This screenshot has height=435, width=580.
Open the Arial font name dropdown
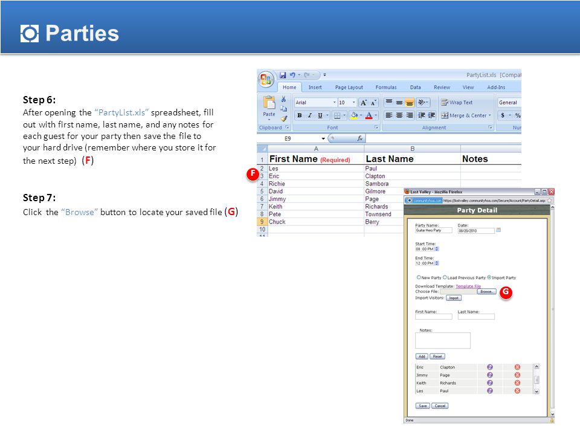pos(334,103)
